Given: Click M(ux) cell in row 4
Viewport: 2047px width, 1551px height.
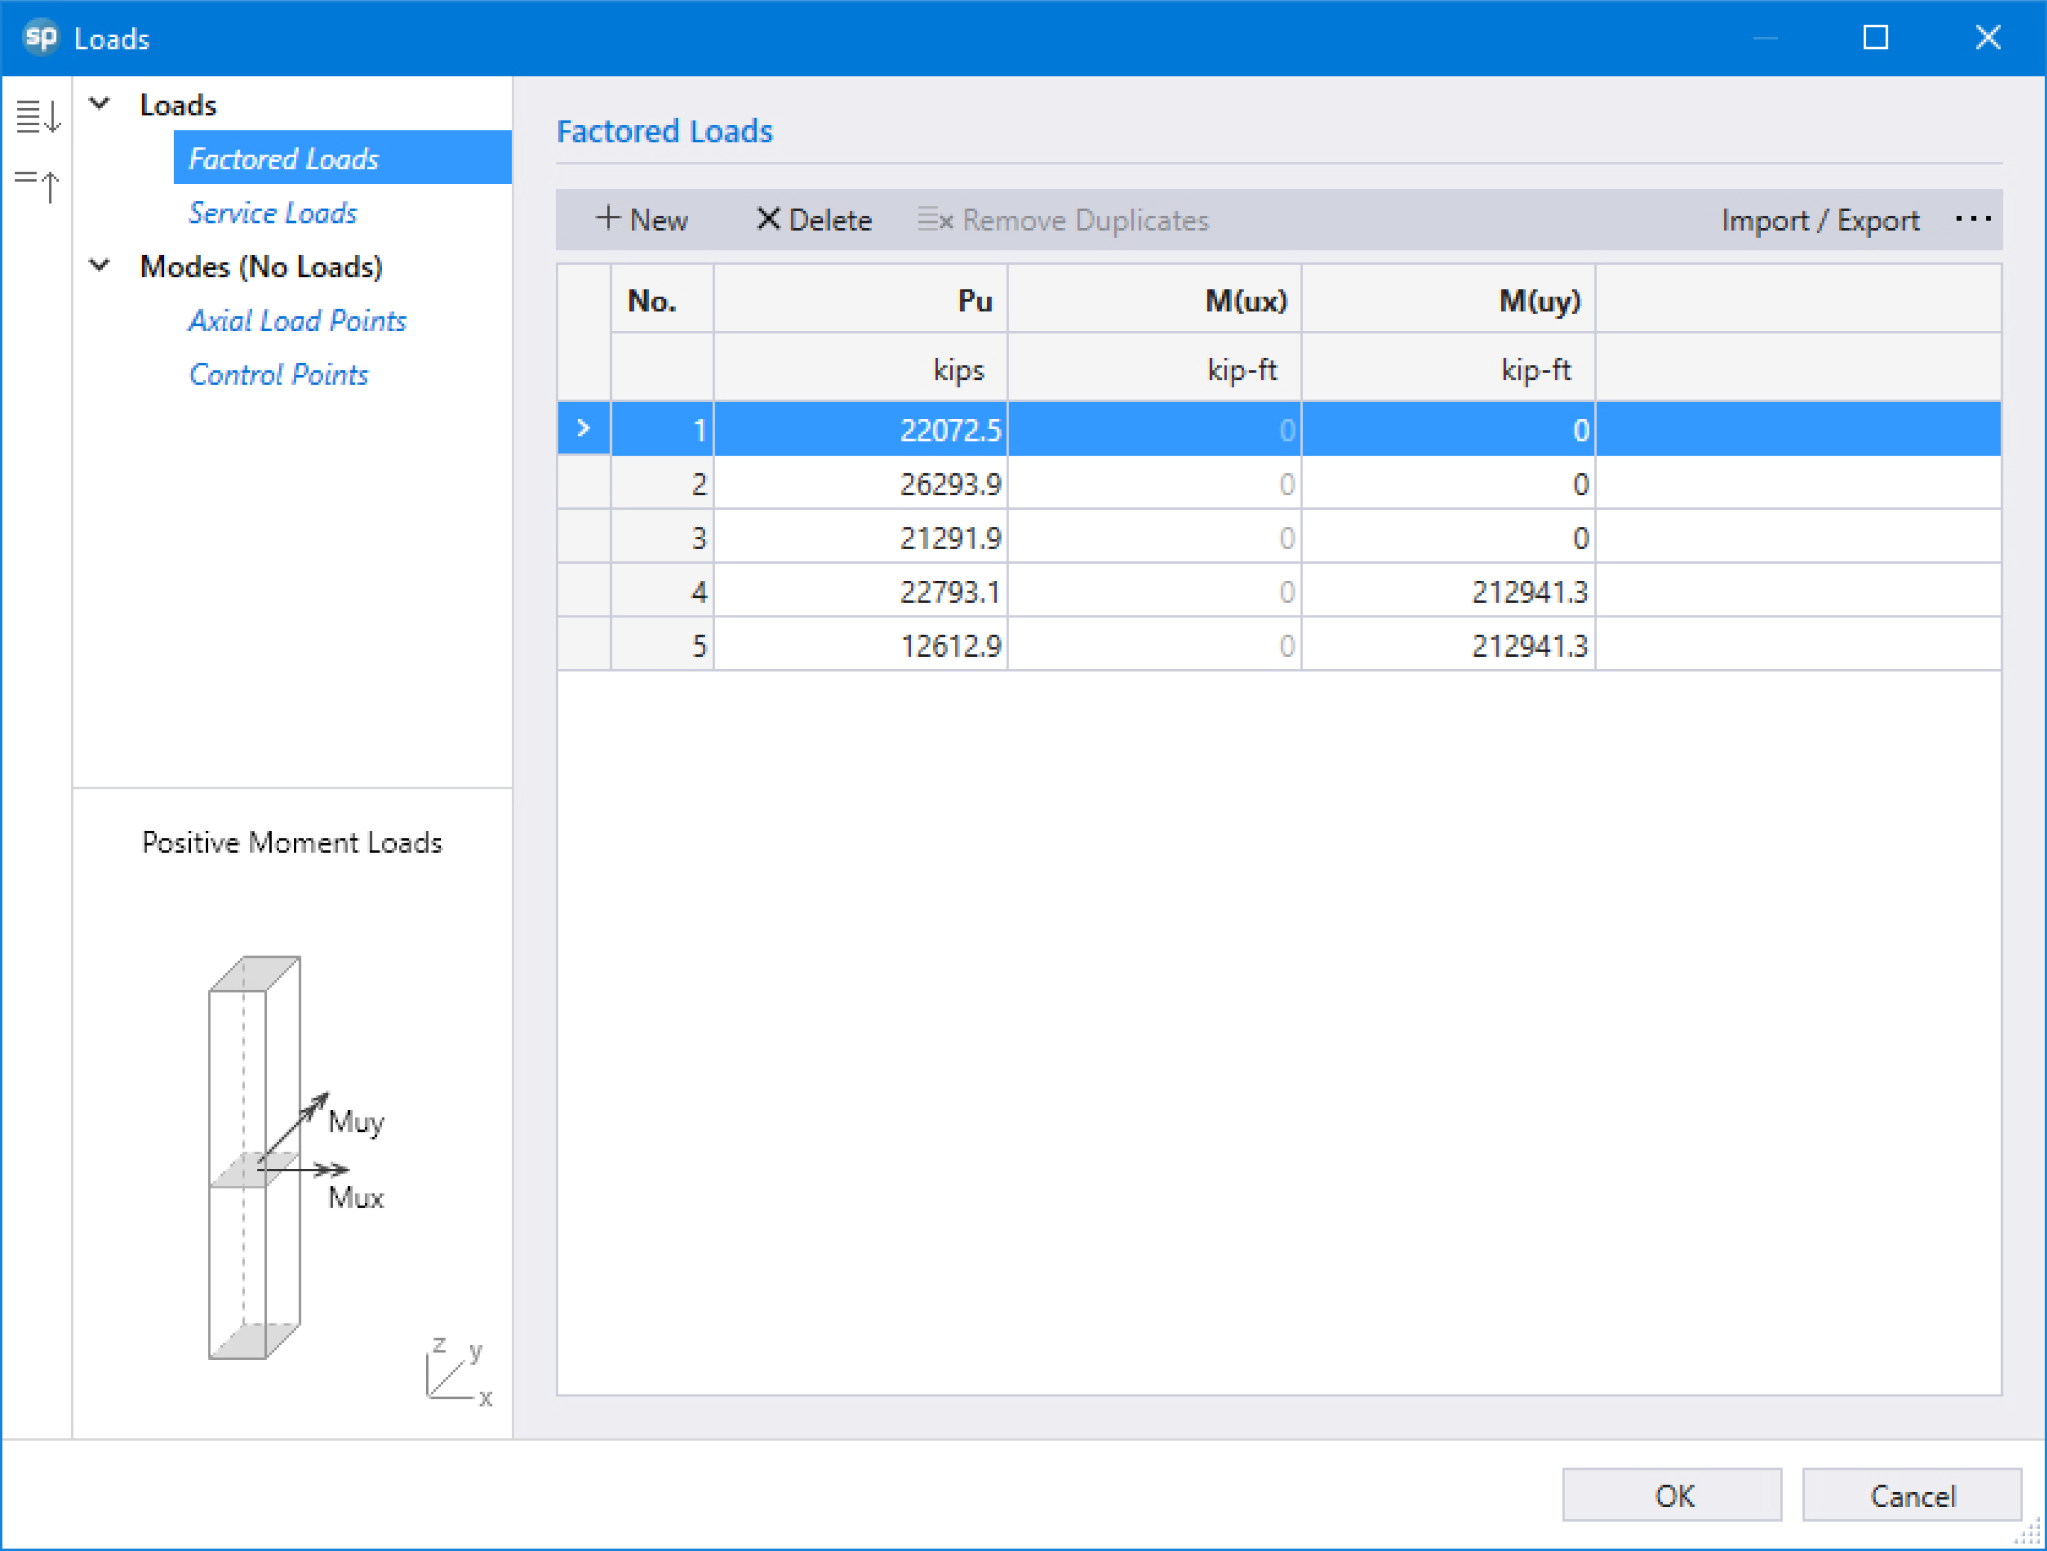Looking at the screenshot, I should 1155,591.
